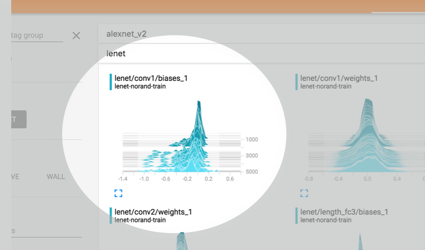Click the teal bar beside lenet/length_fc3/biases_1
Screen dimensions: 425x250
point(296,215)
